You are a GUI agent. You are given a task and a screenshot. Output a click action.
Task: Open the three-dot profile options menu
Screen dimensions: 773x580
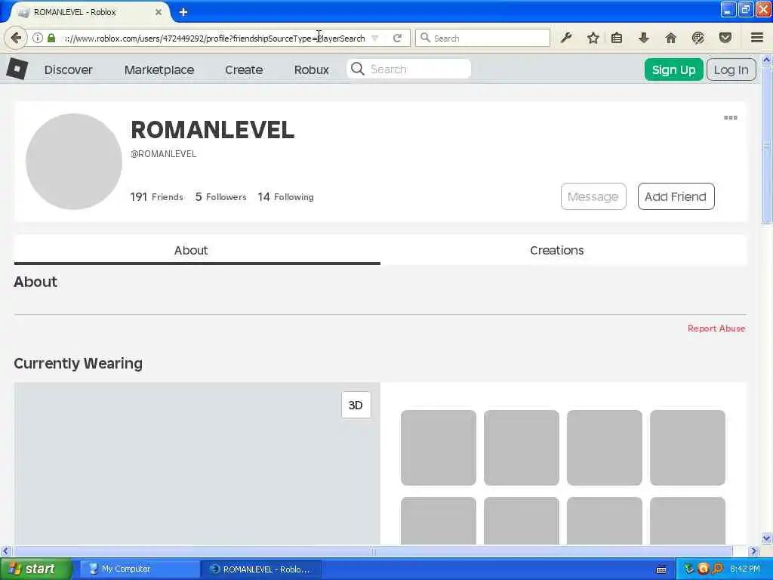click(731, 118)
